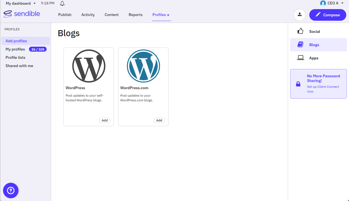
Task: Open Shared with me
Action: (x=19, y=66)
